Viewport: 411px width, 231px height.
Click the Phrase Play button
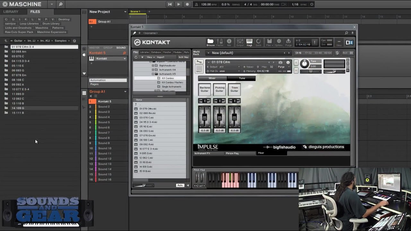(x=240, y=153)
